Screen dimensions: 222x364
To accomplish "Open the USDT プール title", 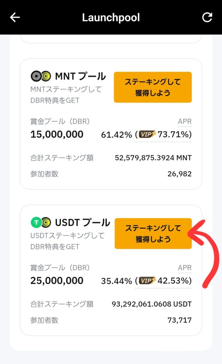I will click(82, 223).
